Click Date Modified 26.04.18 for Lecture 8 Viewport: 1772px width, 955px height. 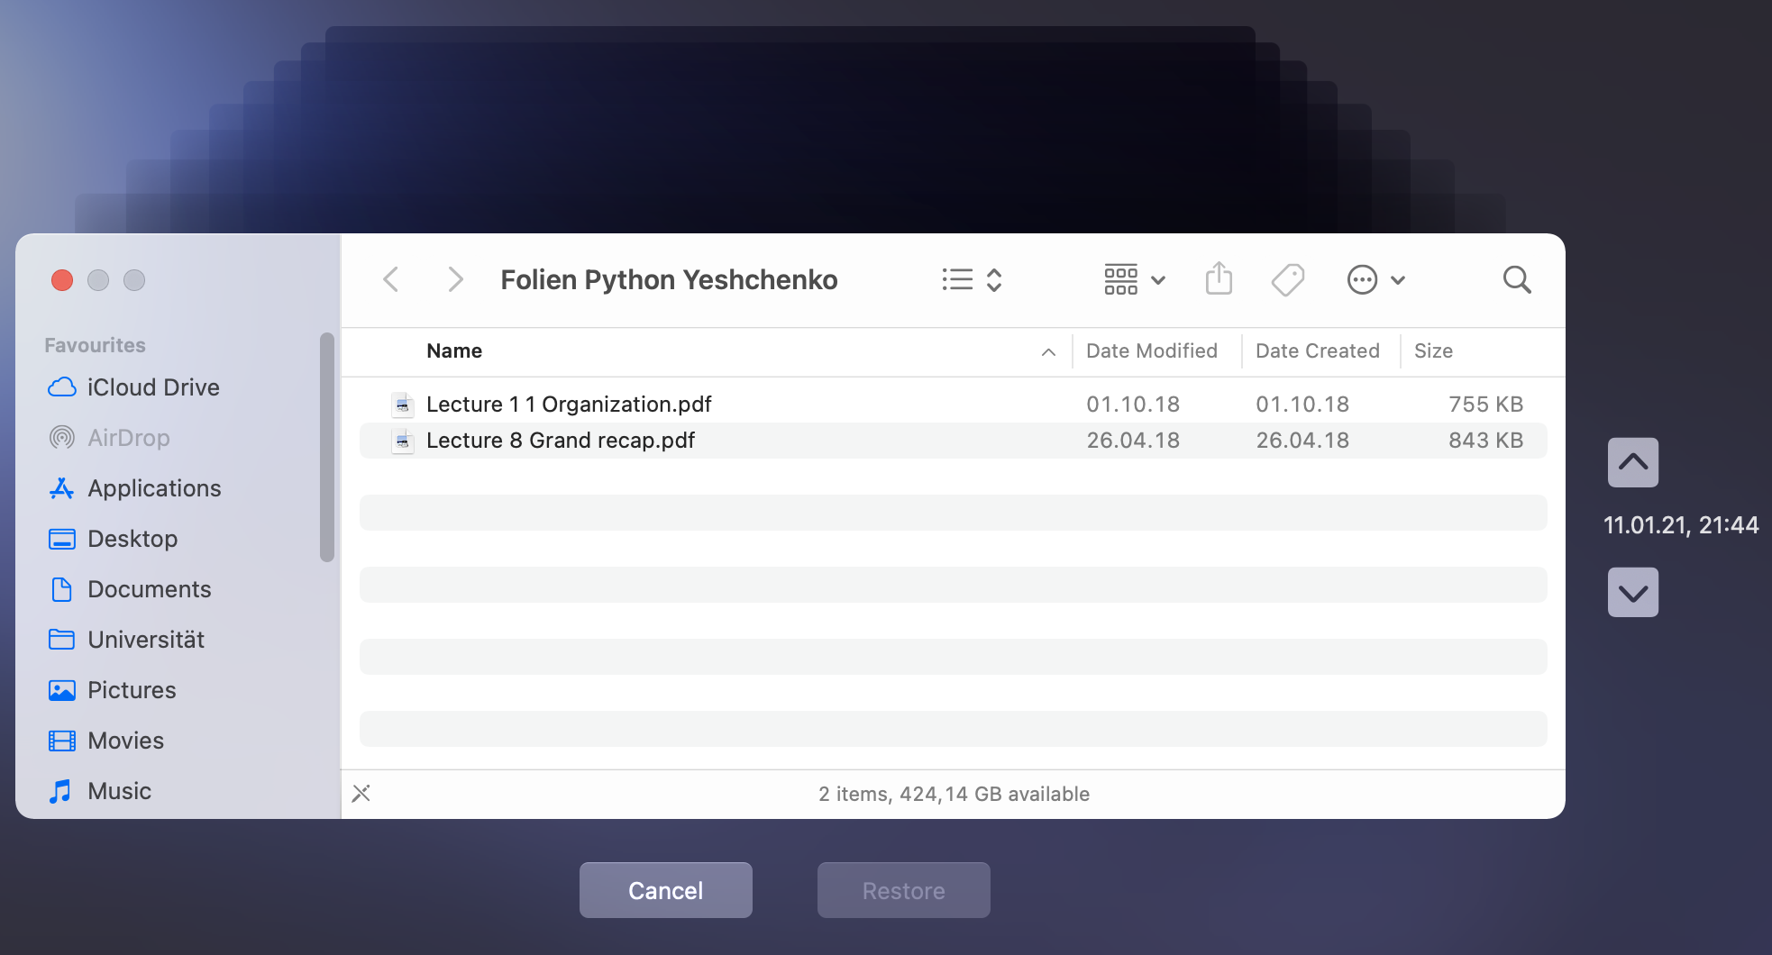click(1133, 441)
